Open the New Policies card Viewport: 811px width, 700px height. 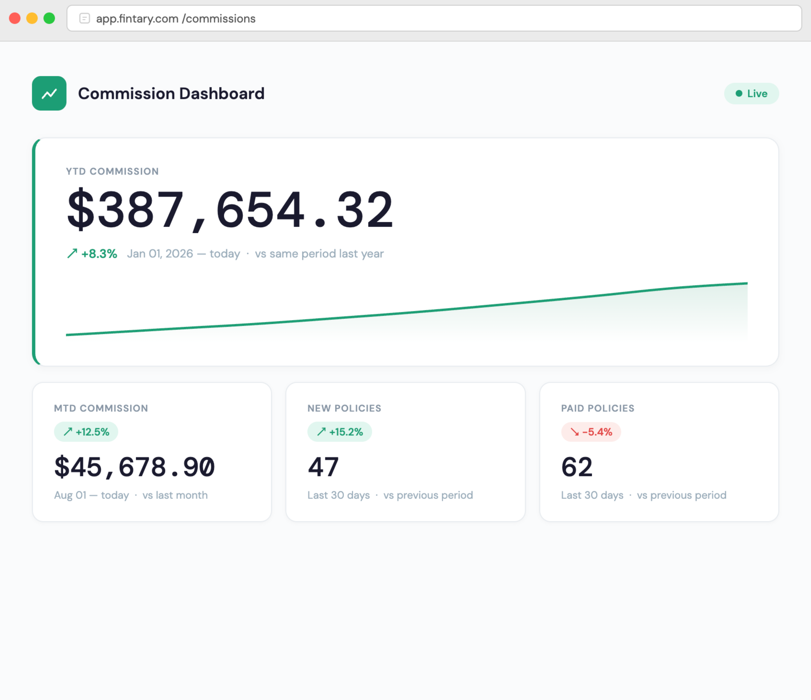pos(405,452)
